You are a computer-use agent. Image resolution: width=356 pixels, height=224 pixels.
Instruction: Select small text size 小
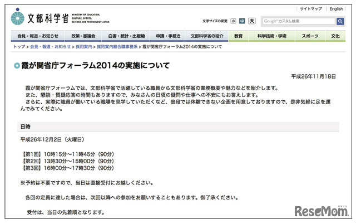tap(233, 21)
